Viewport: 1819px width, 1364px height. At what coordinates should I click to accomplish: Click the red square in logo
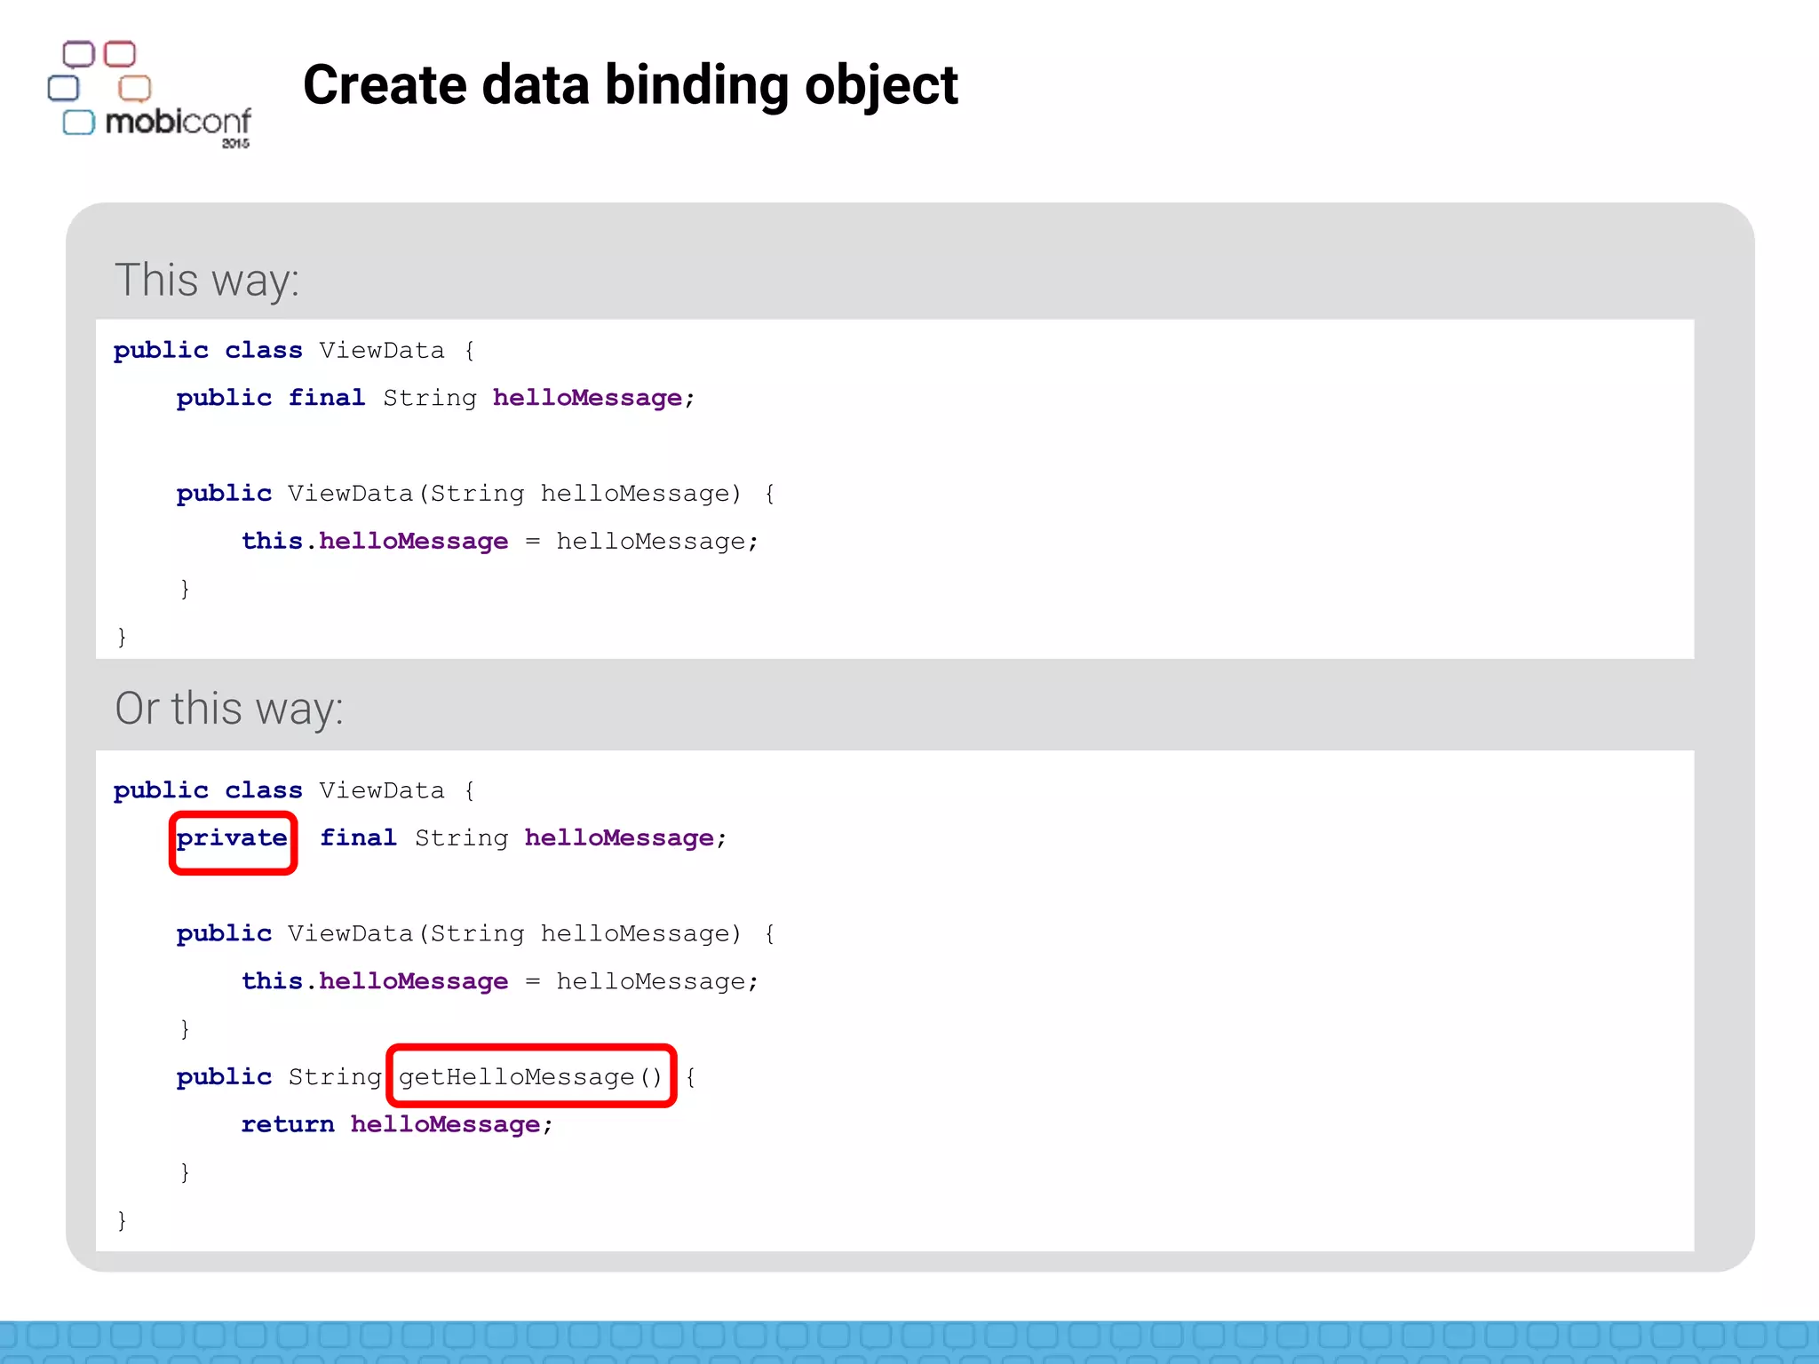120,54
